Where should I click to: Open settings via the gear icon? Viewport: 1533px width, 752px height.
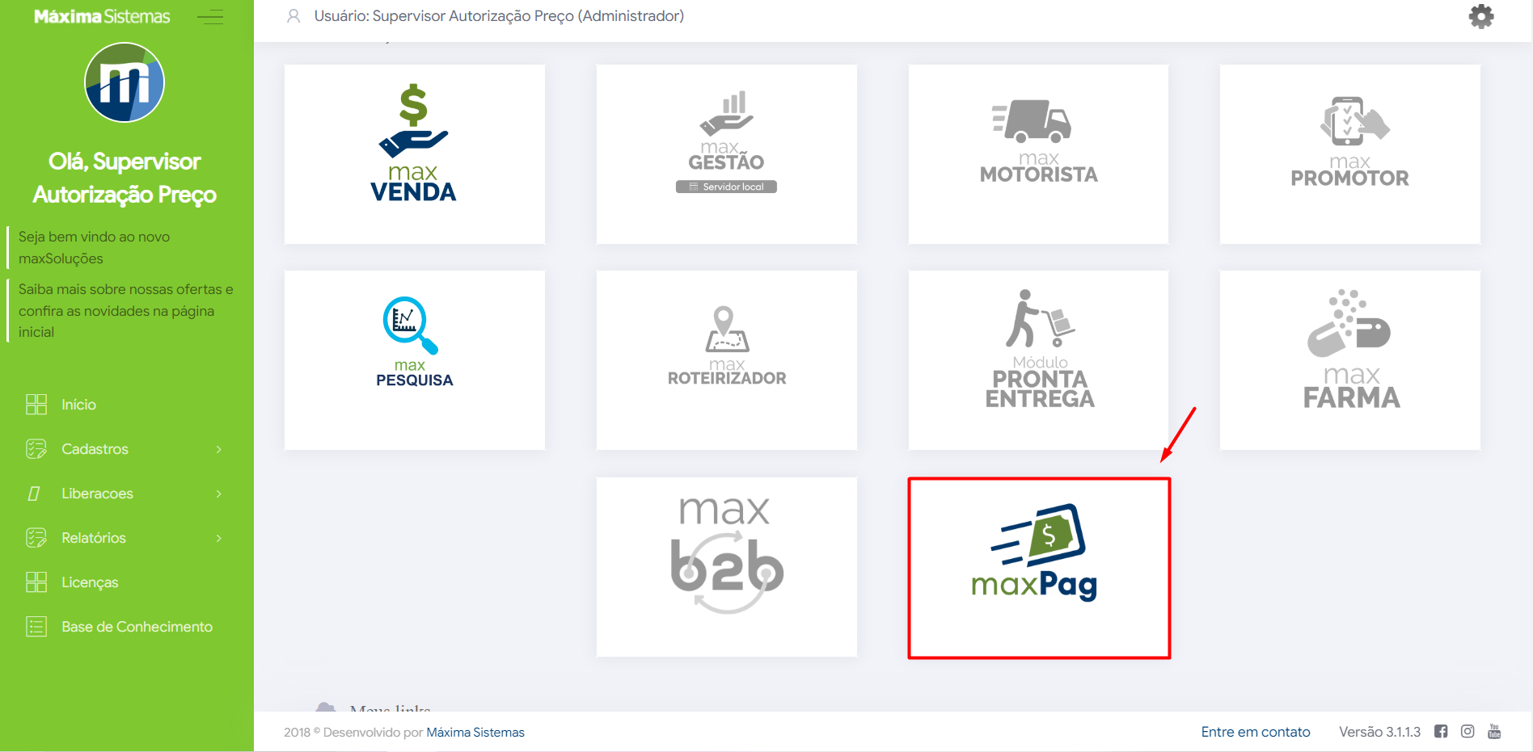[1481, 16]
